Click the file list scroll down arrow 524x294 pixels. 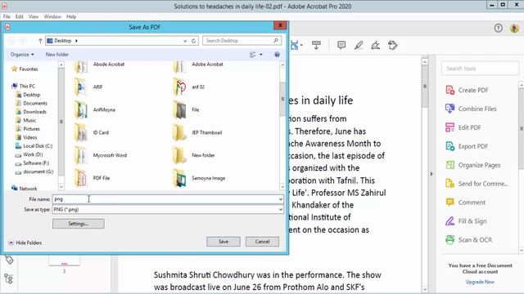(282, 187)
